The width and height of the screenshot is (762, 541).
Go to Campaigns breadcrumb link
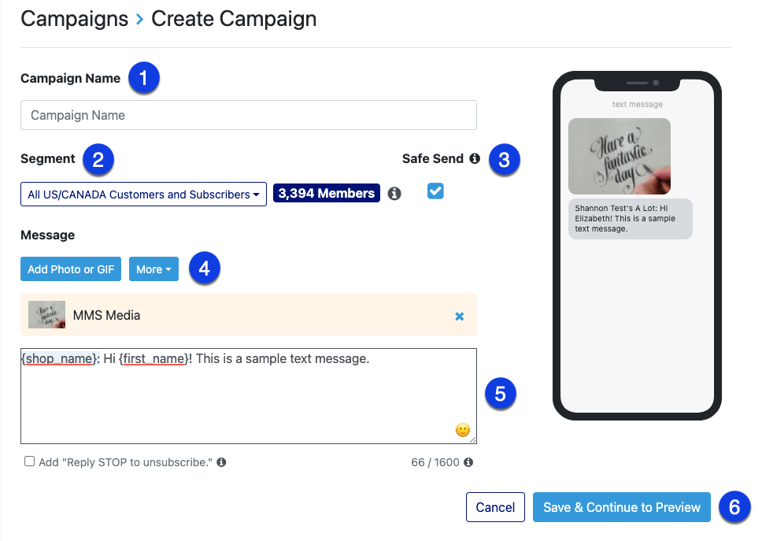pos(74,19)
